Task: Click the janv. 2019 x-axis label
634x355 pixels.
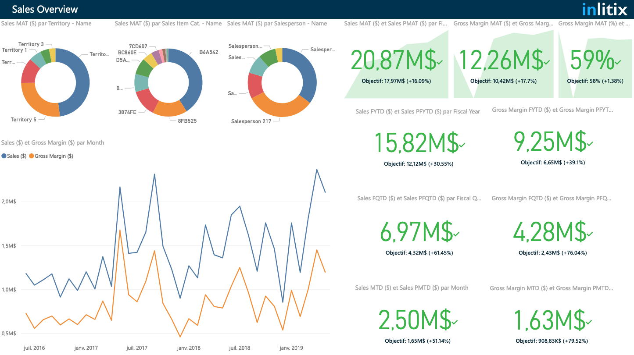Action: [292, 348]
